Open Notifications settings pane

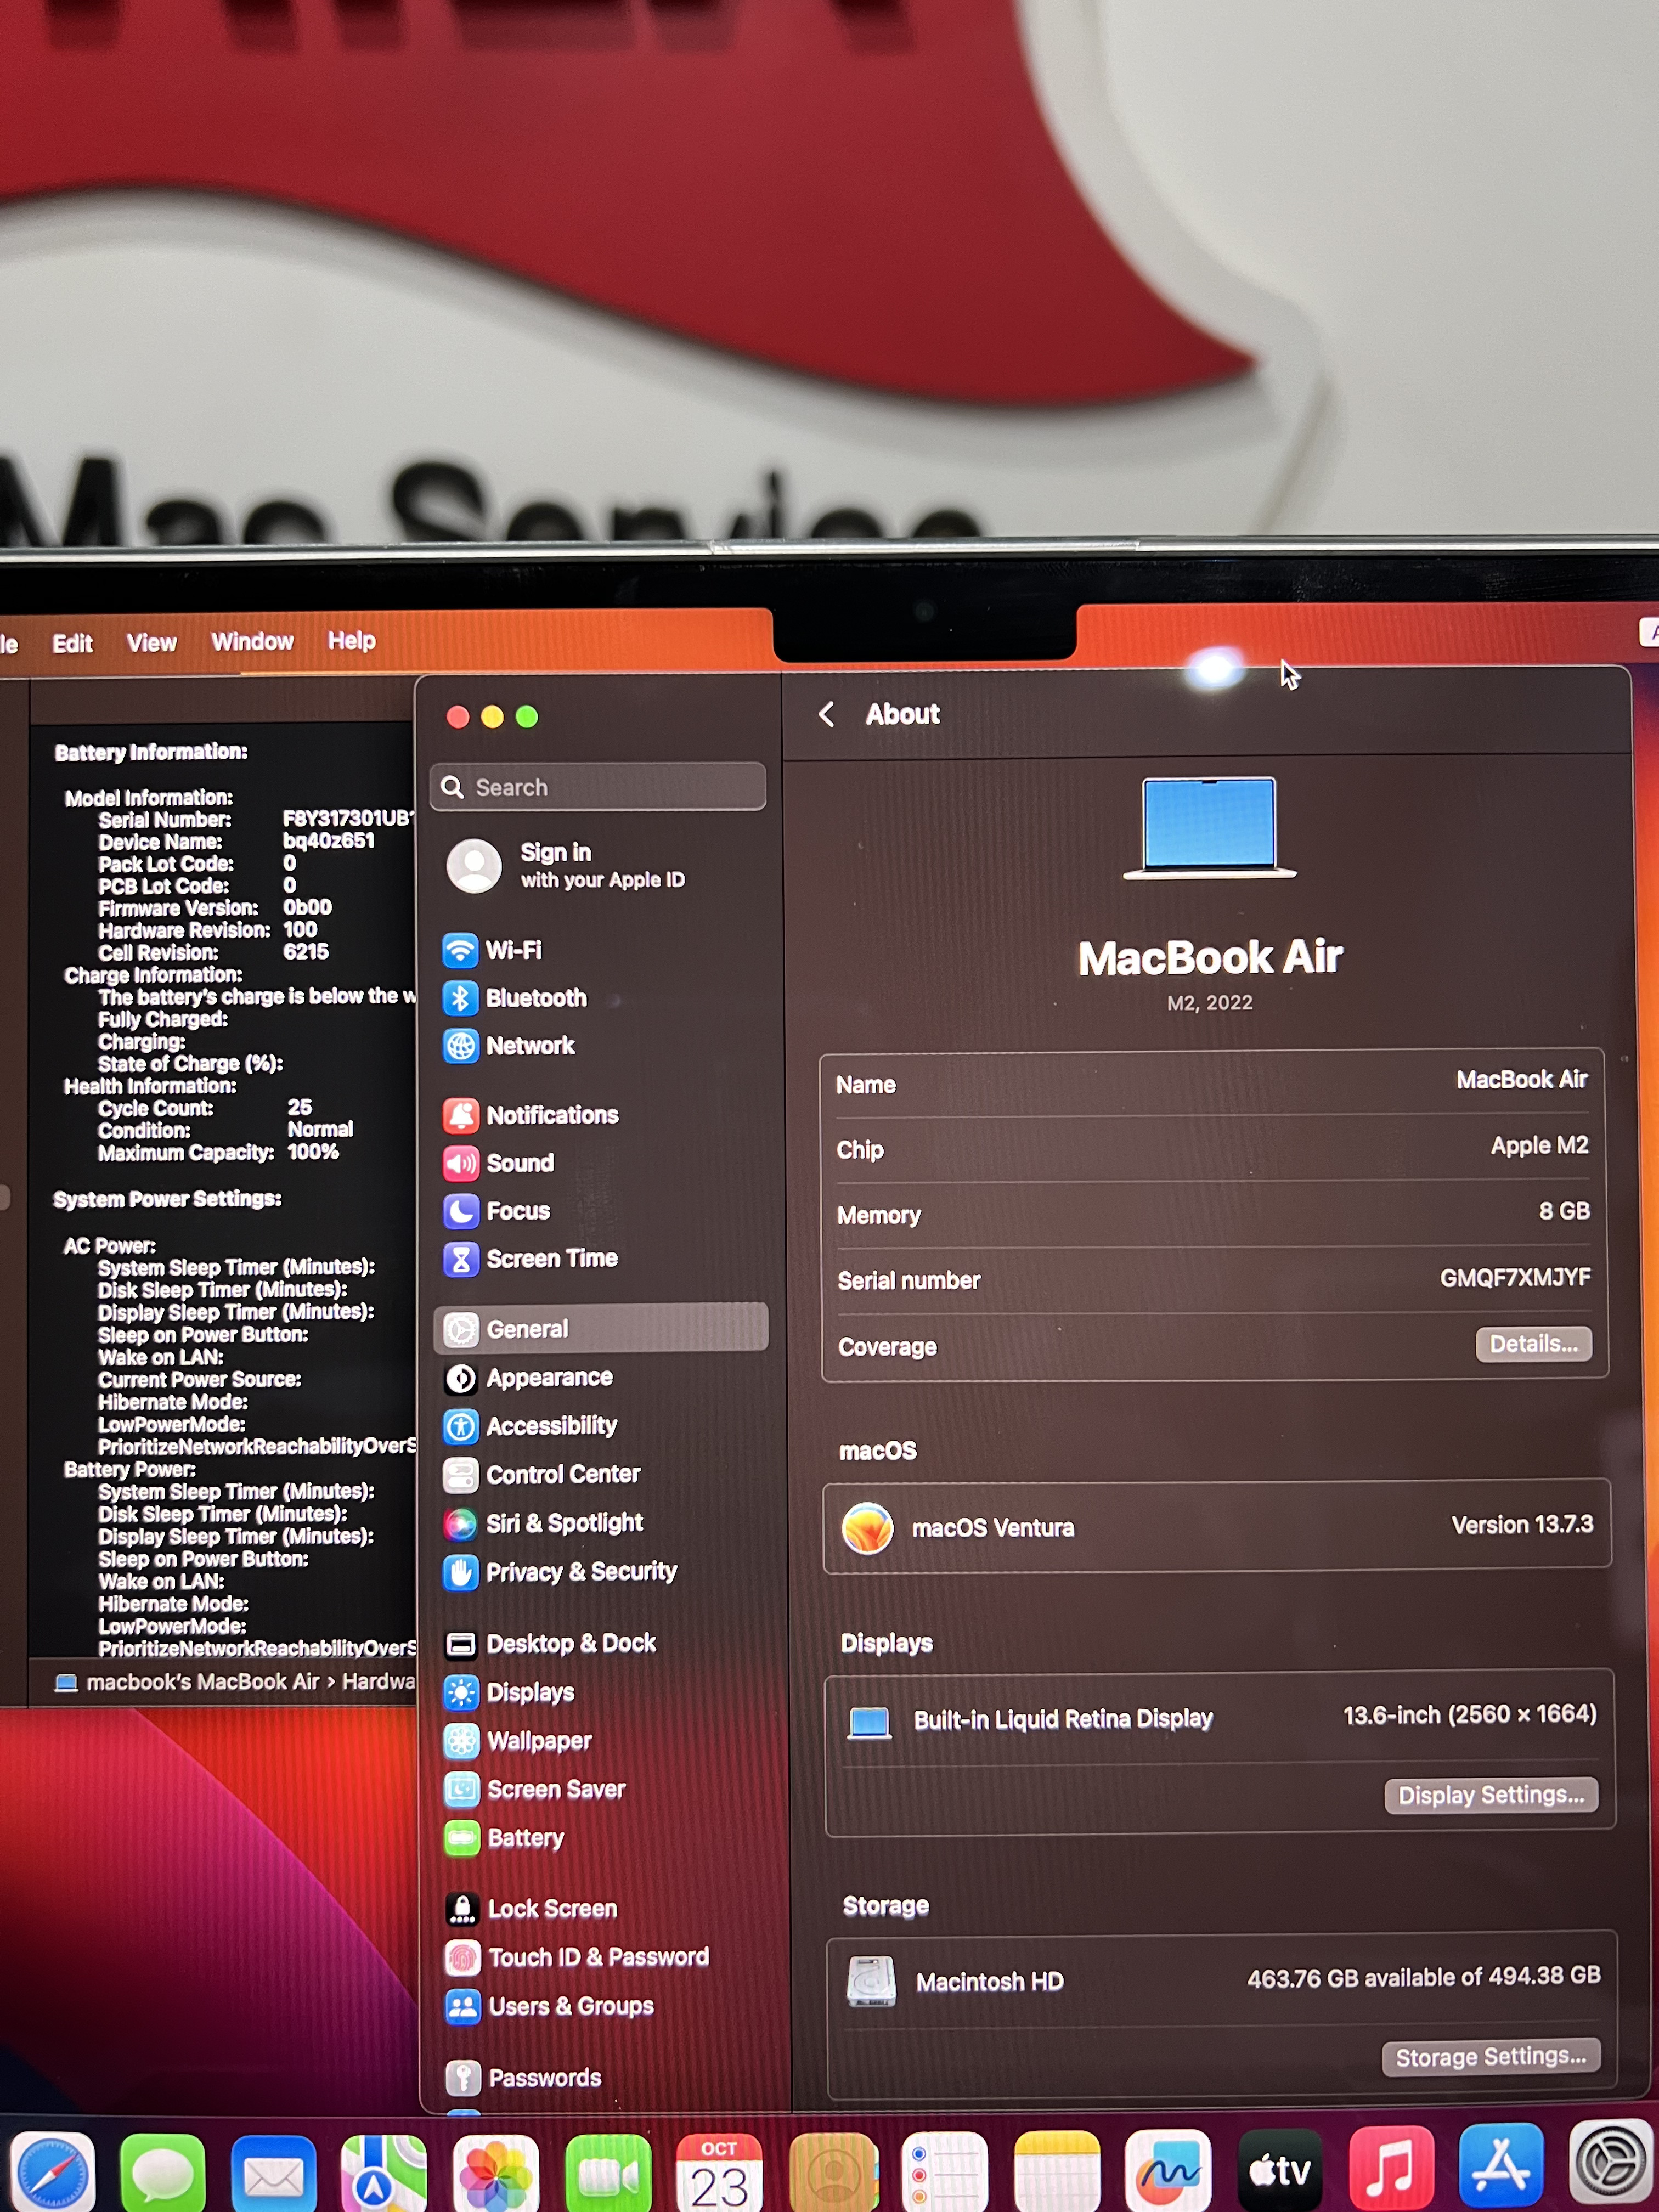tap(551, 1115)
